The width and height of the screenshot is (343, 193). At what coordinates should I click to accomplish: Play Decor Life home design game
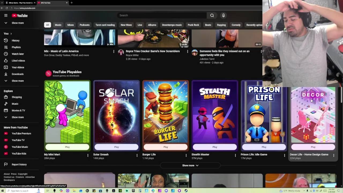313,147
